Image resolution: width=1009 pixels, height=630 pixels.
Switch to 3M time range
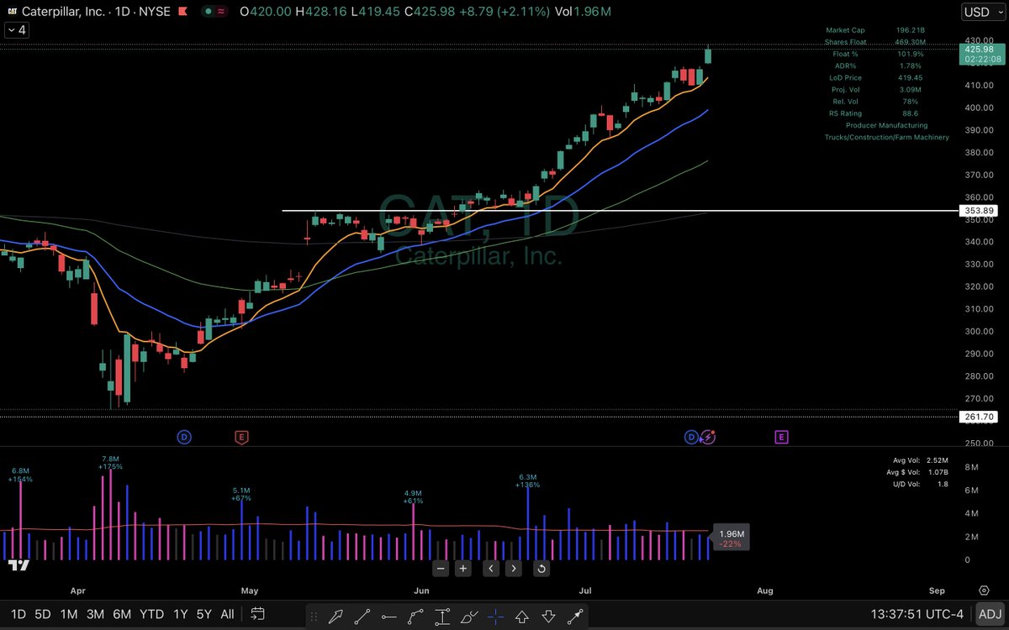pos(95,614)
